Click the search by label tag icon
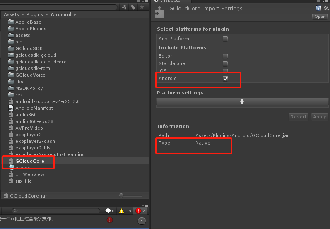Image resolution: width=330 pixels, height=229 pixels. pyautogui.click(x=133, y=7)
